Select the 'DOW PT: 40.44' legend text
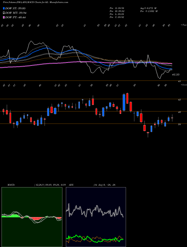Viewport: 187px width, 247px height. click(x=15, y=17)
